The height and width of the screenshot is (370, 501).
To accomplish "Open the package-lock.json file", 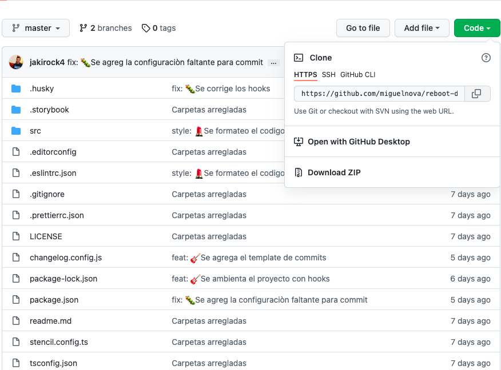I will coord(63,279).
